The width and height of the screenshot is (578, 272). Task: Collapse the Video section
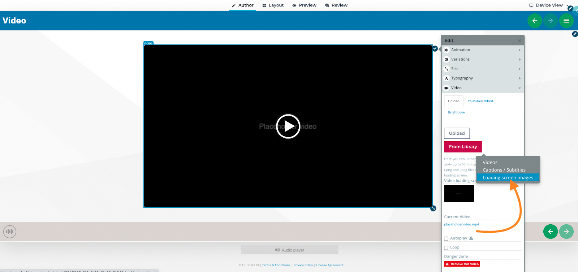click(483, 88)
